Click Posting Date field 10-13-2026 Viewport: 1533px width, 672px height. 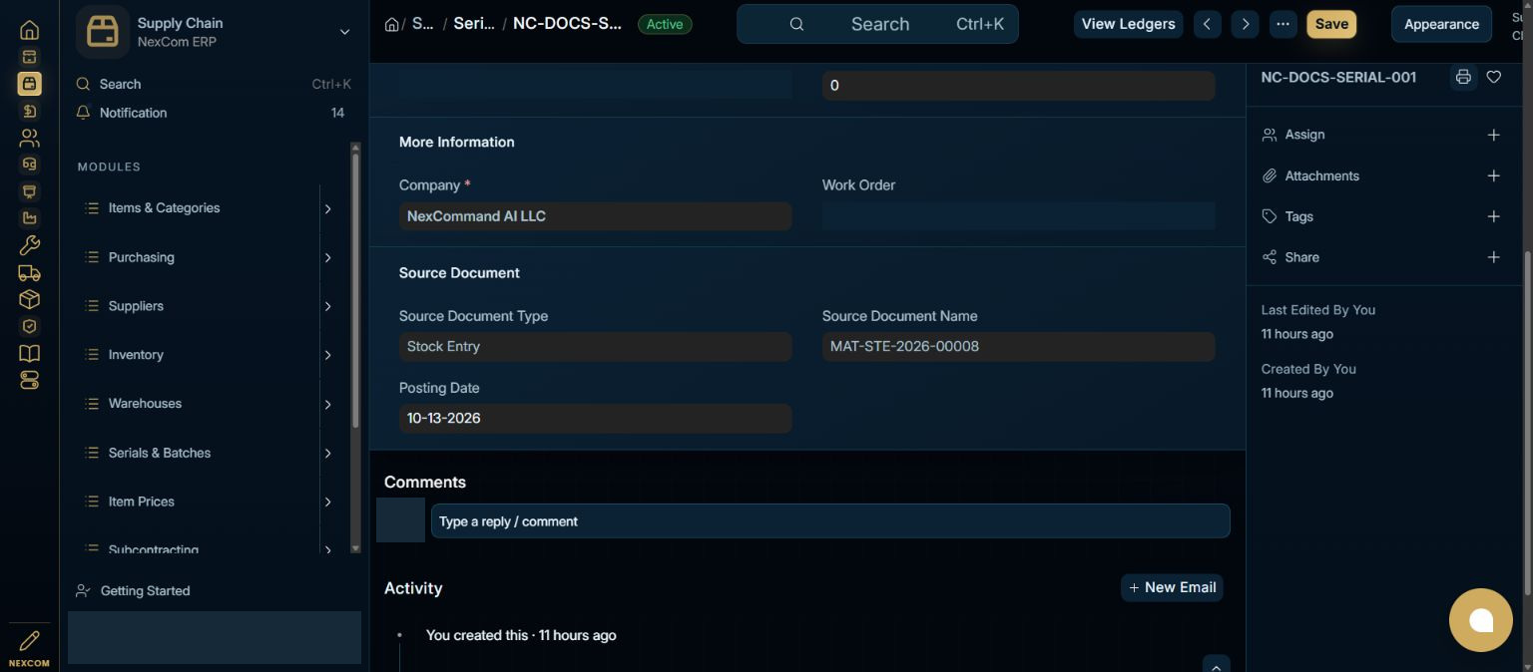point(595,418)
